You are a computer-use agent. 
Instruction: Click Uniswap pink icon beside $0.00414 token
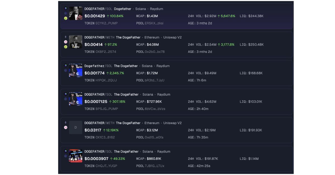[66, 42]
